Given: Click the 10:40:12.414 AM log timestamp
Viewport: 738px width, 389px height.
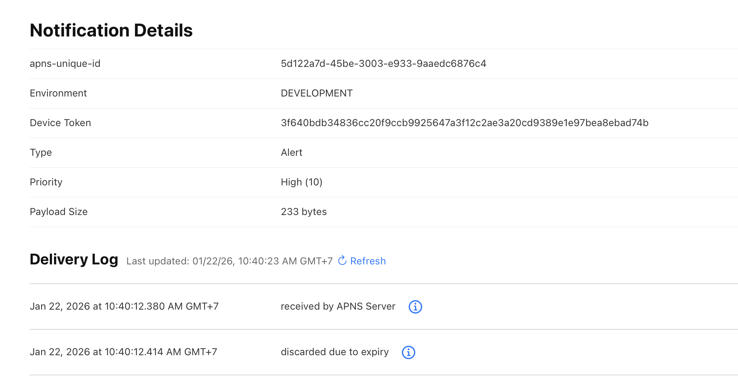Looking at the screenshot, I should (x=123, y=352).
